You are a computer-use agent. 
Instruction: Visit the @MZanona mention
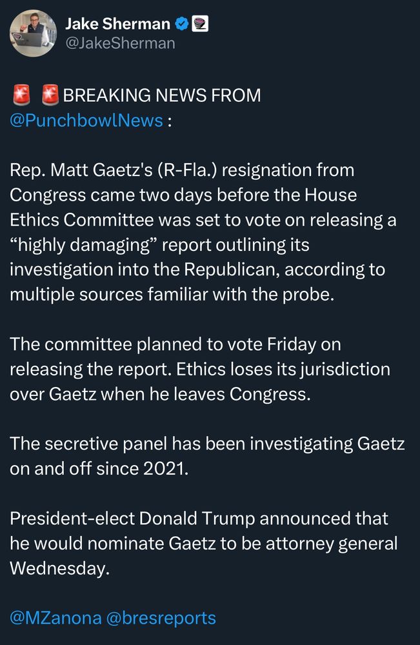55,617
